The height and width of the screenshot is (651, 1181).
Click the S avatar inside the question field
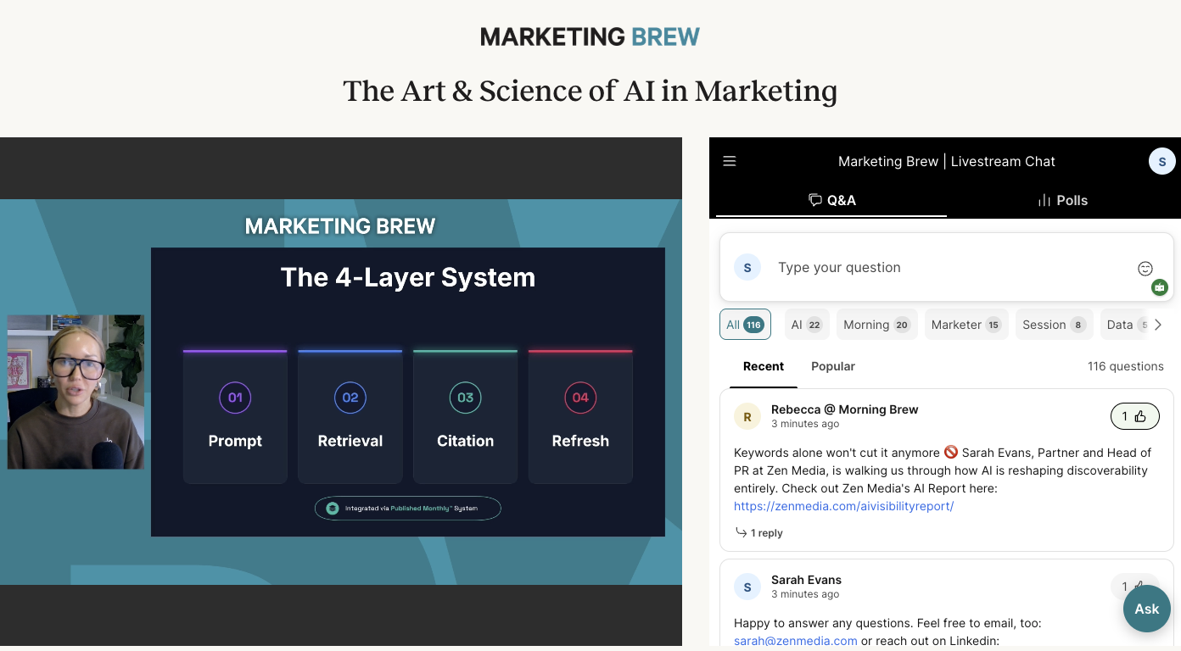tap(747, 267)
